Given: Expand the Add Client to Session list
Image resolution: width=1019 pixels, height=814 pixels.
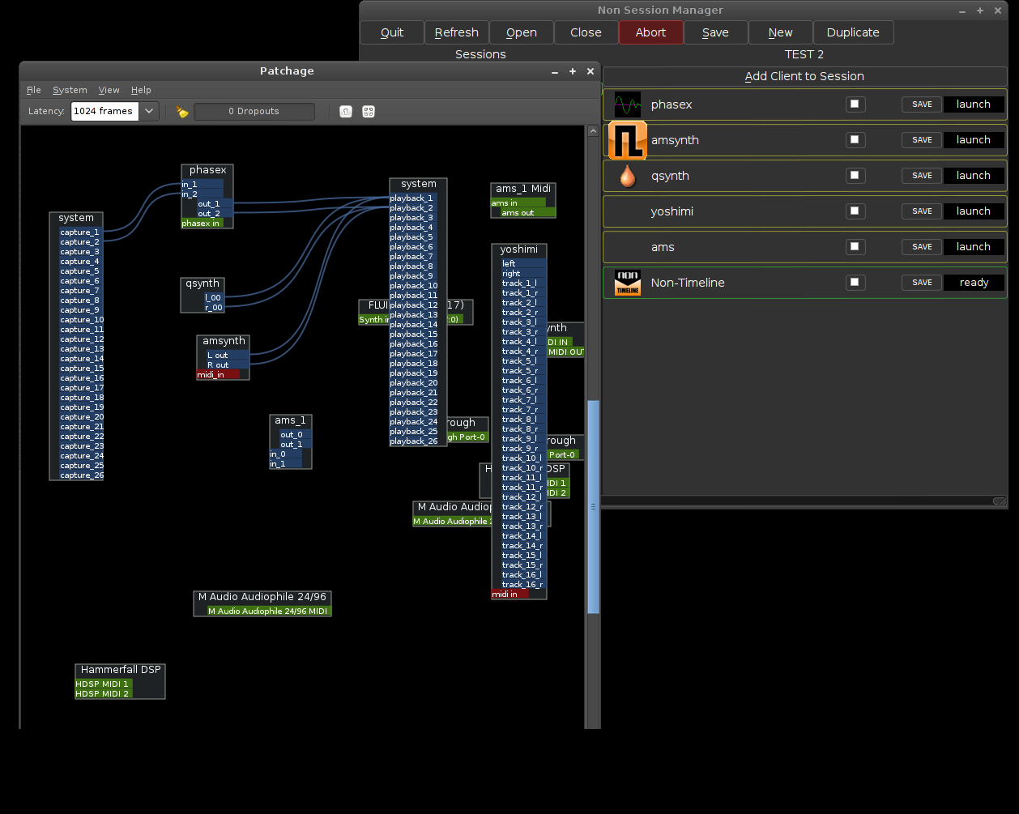Looking at the screenshot, I should pos(804,76).
